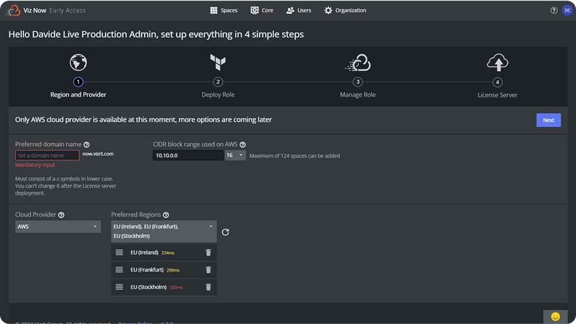Click the EU (Frankfurt) region row text

(x=147, y=270)
